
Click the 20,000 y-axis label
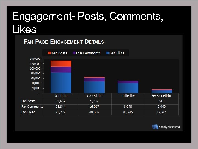[35, 88]
